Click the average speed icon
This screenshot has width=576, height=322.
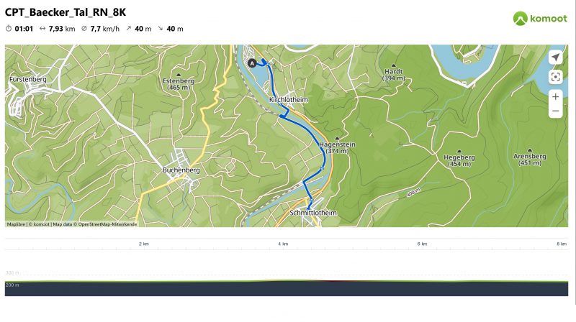[x=84, y=29]
